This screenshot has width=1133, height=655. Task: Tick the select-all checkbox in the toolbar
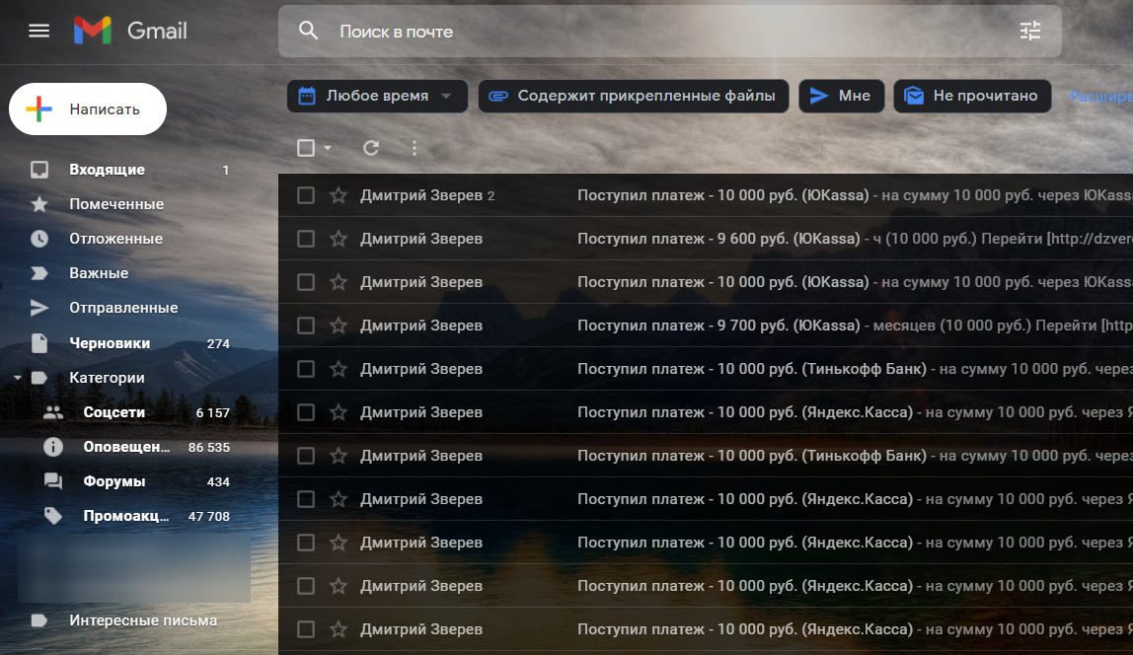306,148
